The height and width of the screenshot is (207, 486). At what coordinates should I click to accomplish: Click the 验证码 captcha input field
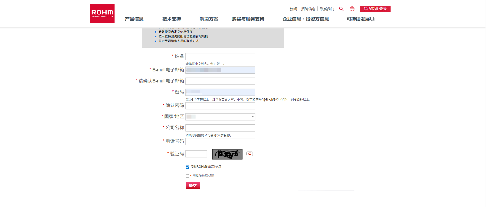pyautogui.click(x=196, y=154)
